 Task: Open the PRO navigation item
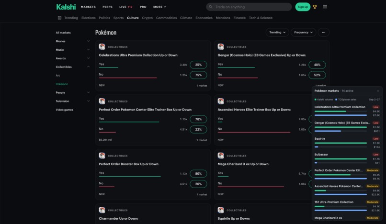(x=143, y=7)
